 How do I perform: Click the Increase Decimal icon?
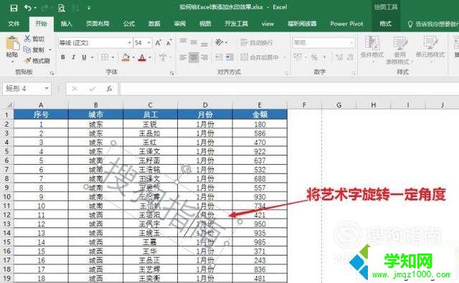pyautogui.click(x=339, y=57)
